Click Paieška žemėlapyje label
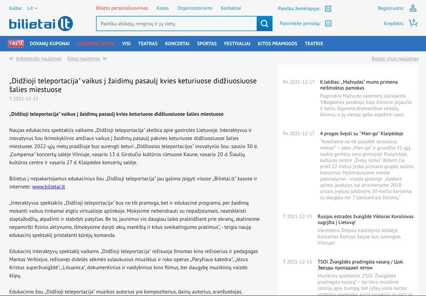426x296 pixels. (299, 9)
